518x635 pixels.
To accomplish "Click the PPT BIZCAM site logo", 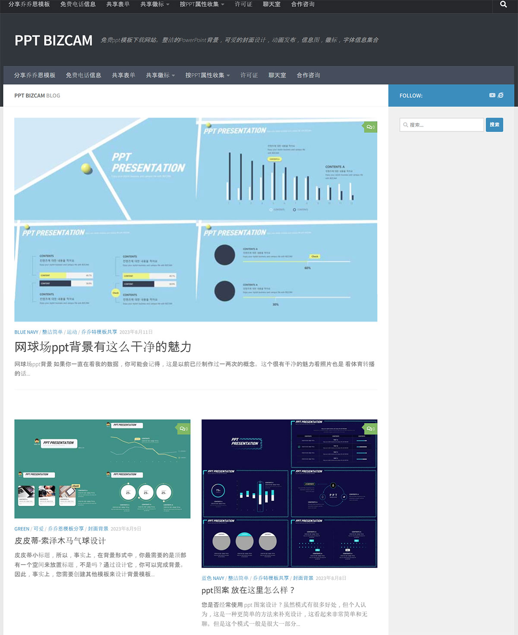I will pyautogui.click(x=54, y=40).
